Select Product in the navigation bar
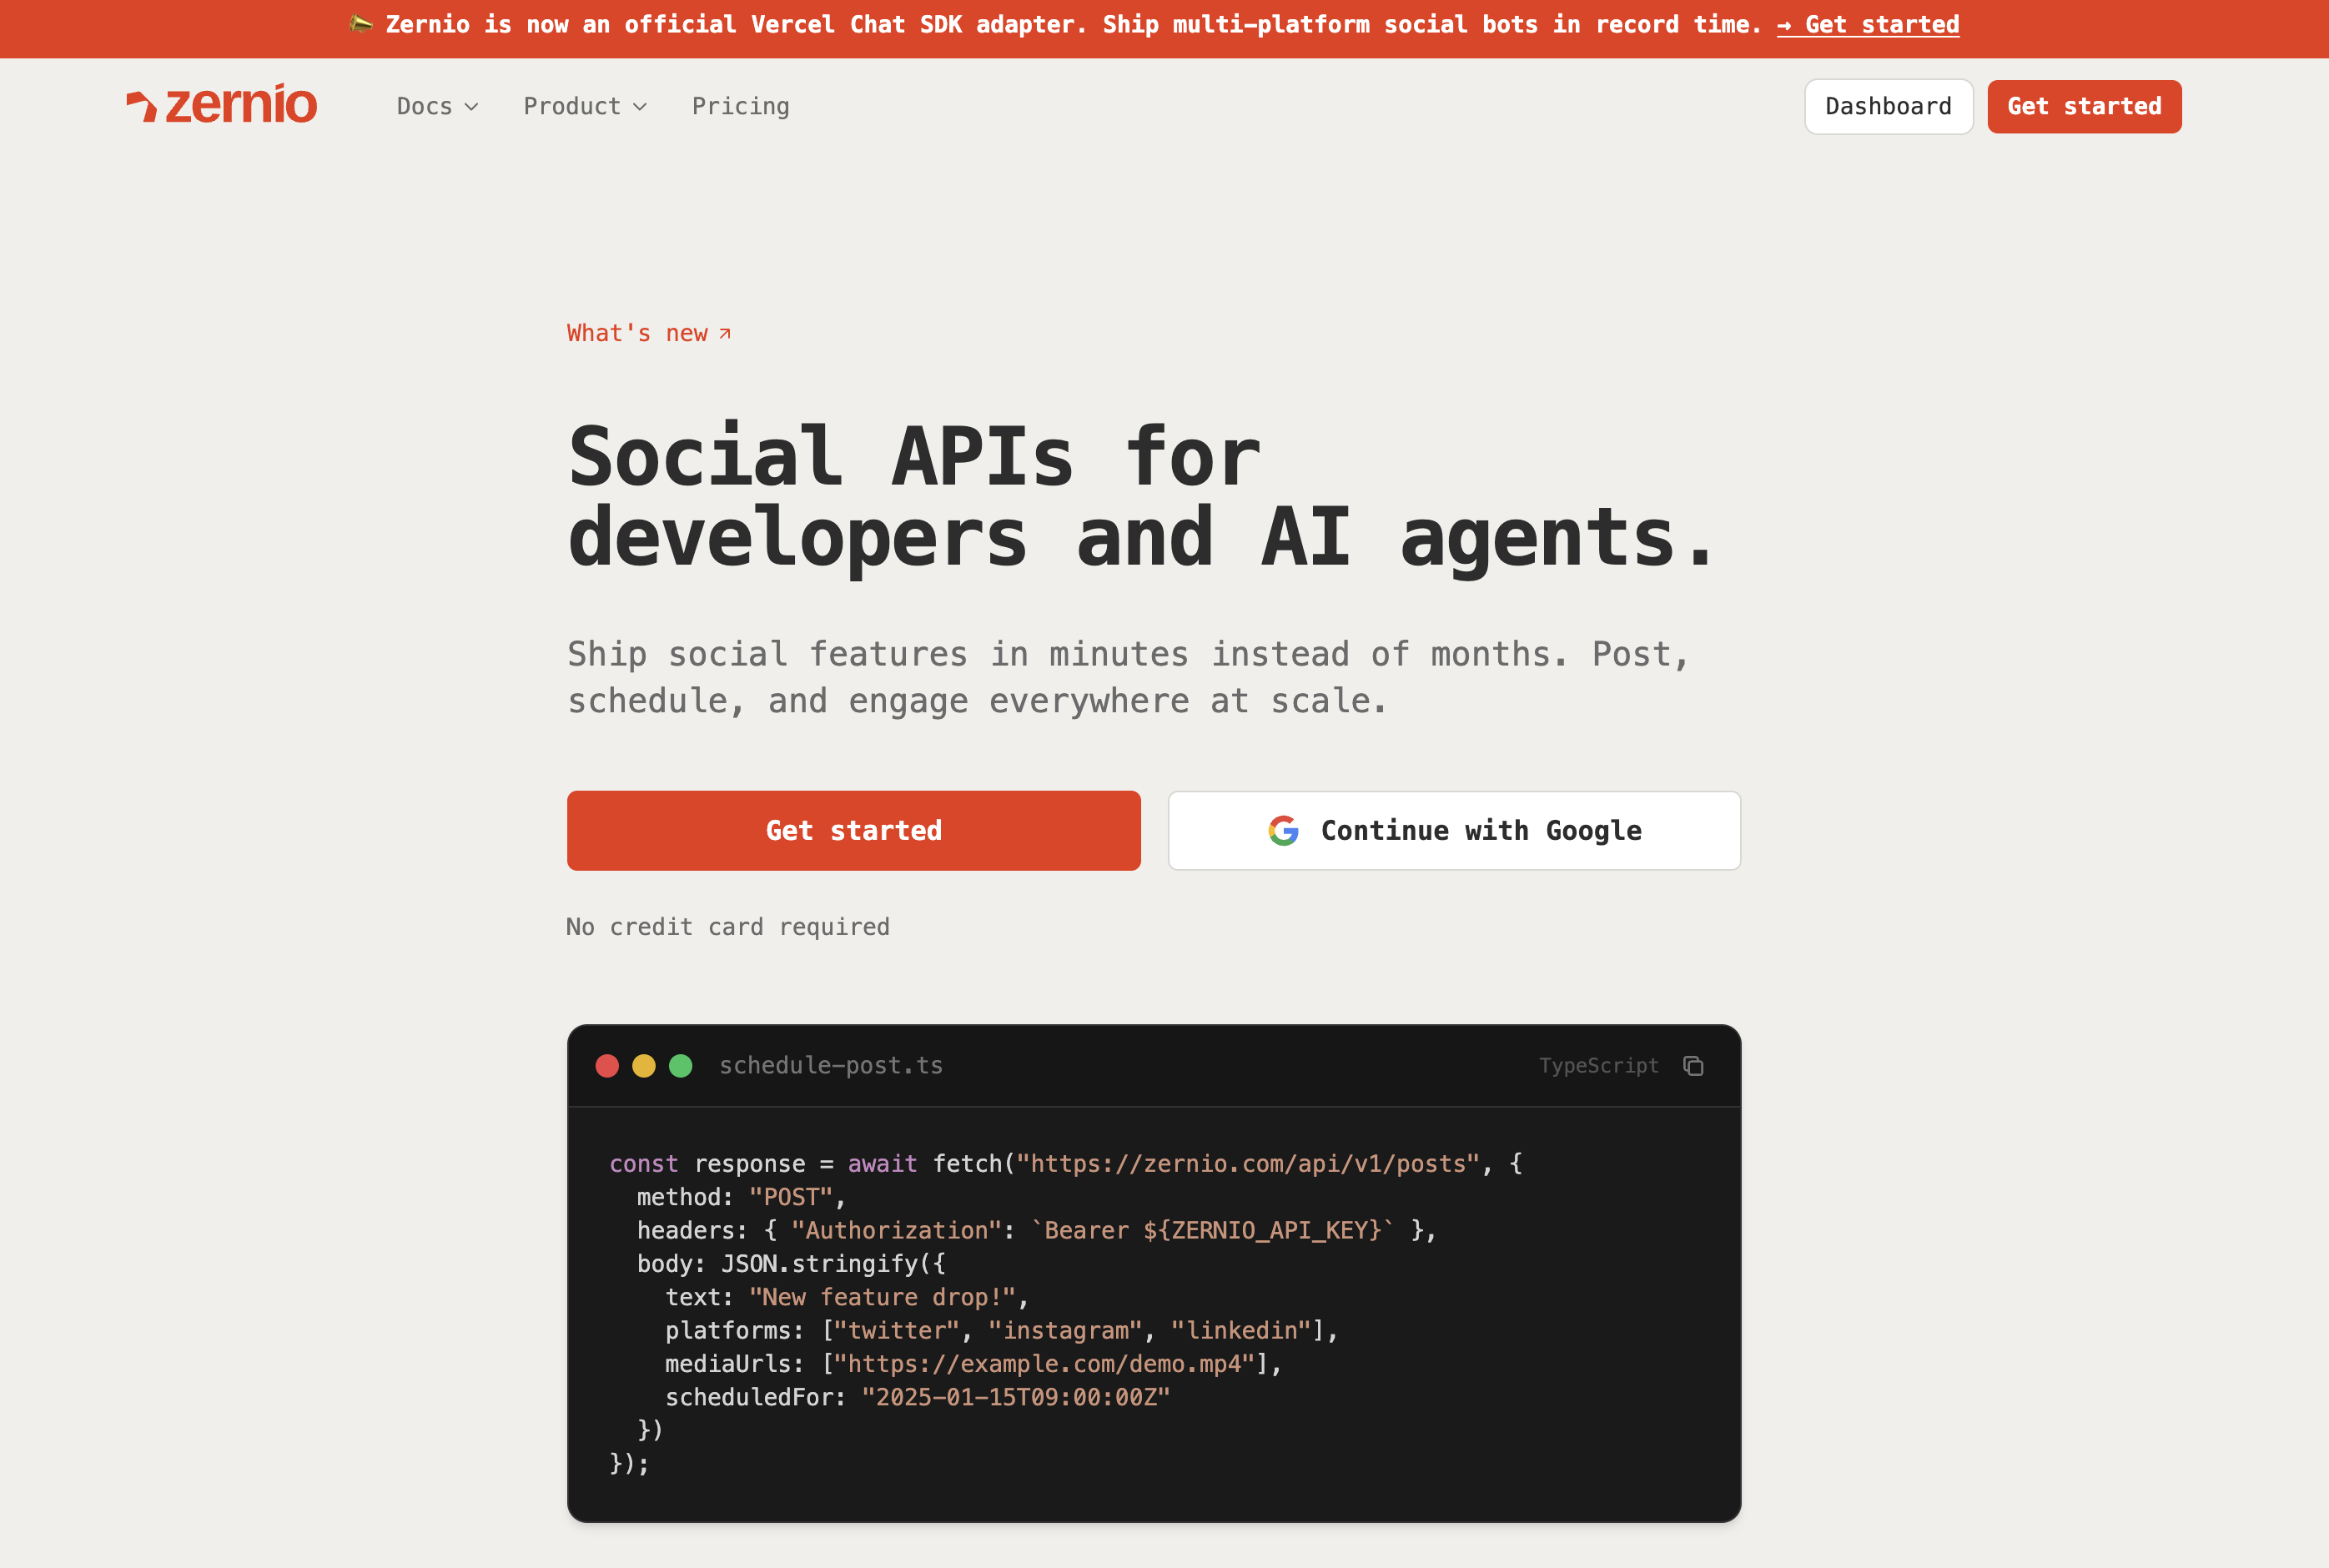2329x1568 pixels. tap(571, 106)
